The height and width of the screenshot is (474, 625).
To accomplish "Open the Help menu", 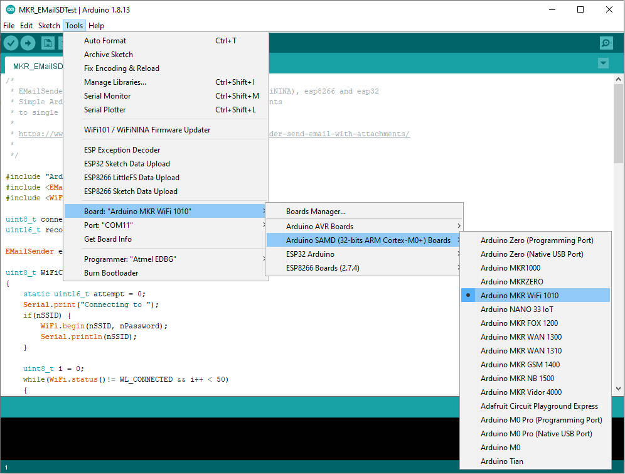I will pos(96,26).
